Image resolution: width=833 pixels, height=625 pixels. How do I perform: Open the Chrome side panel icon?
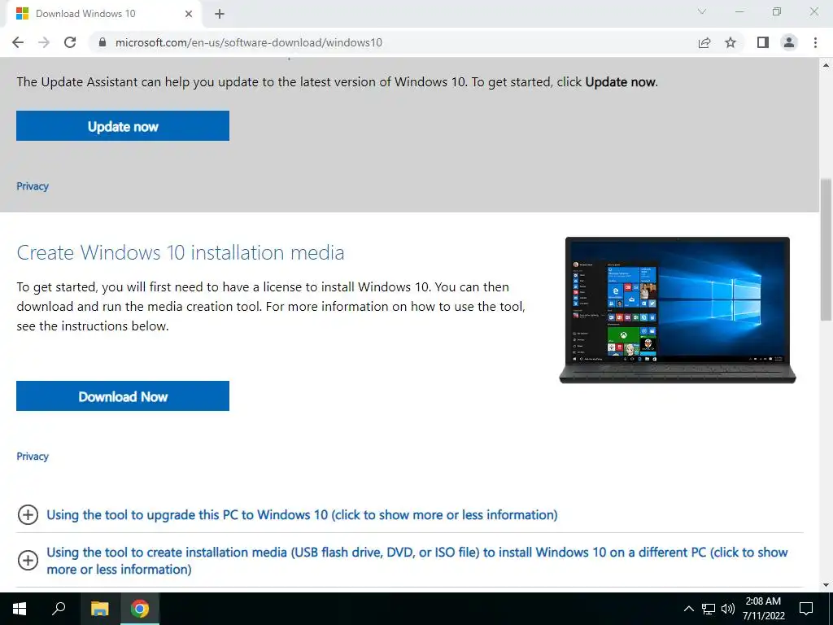tap(763, 42)
